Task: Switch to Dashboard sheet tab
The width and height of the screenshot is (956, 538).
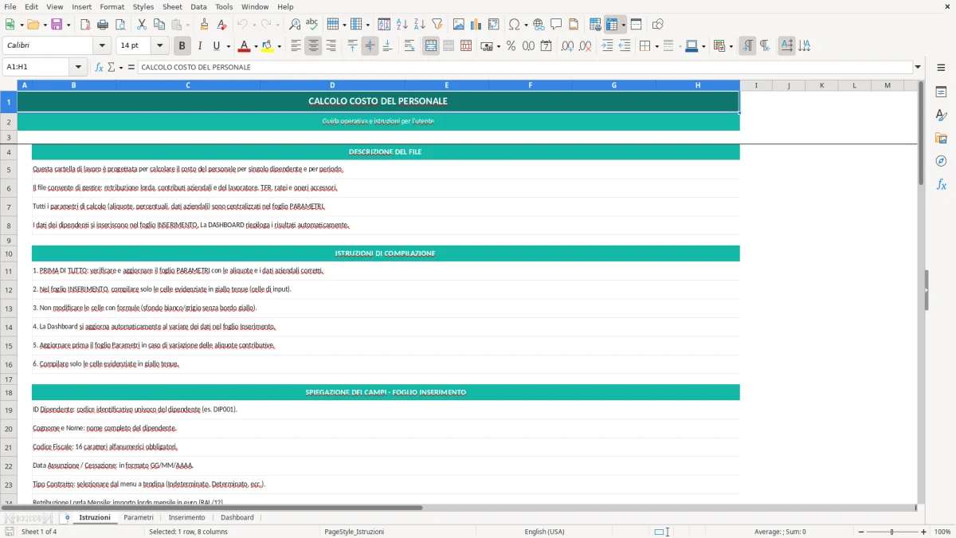Action: coord(237,517)
